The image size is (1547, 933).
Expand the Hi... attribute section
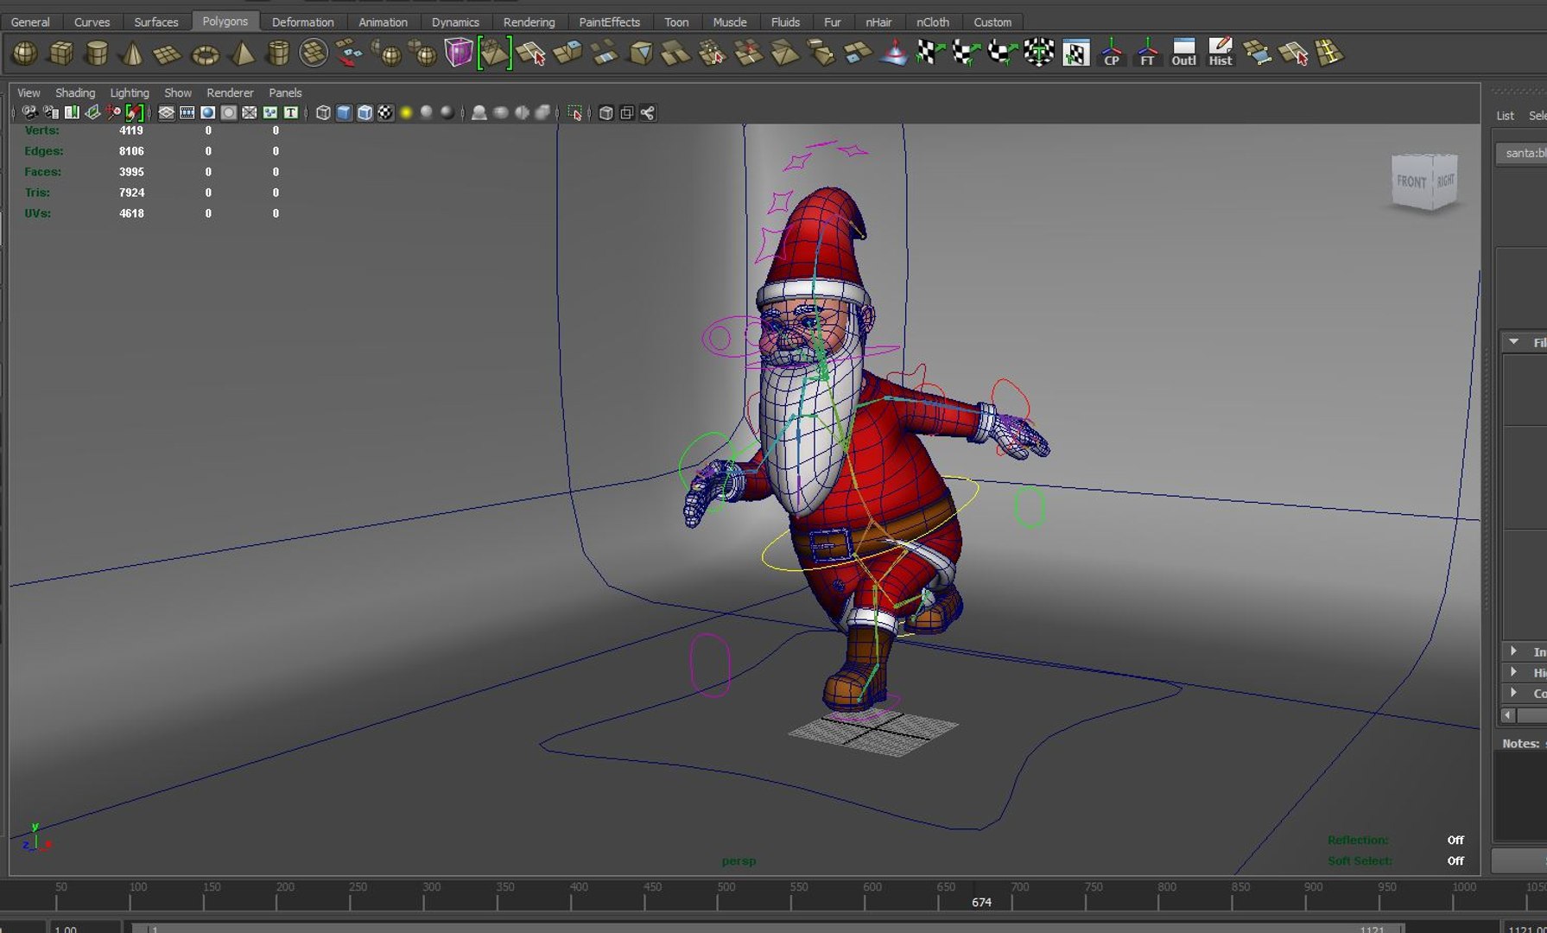point(1514,672)
